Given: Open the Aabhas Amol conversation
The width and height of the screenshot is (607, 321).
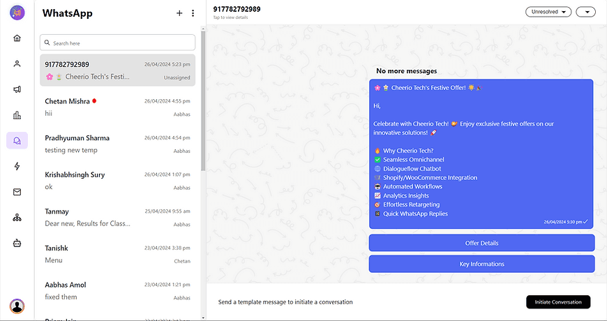Looking at the screenshot, I should 117,291.
